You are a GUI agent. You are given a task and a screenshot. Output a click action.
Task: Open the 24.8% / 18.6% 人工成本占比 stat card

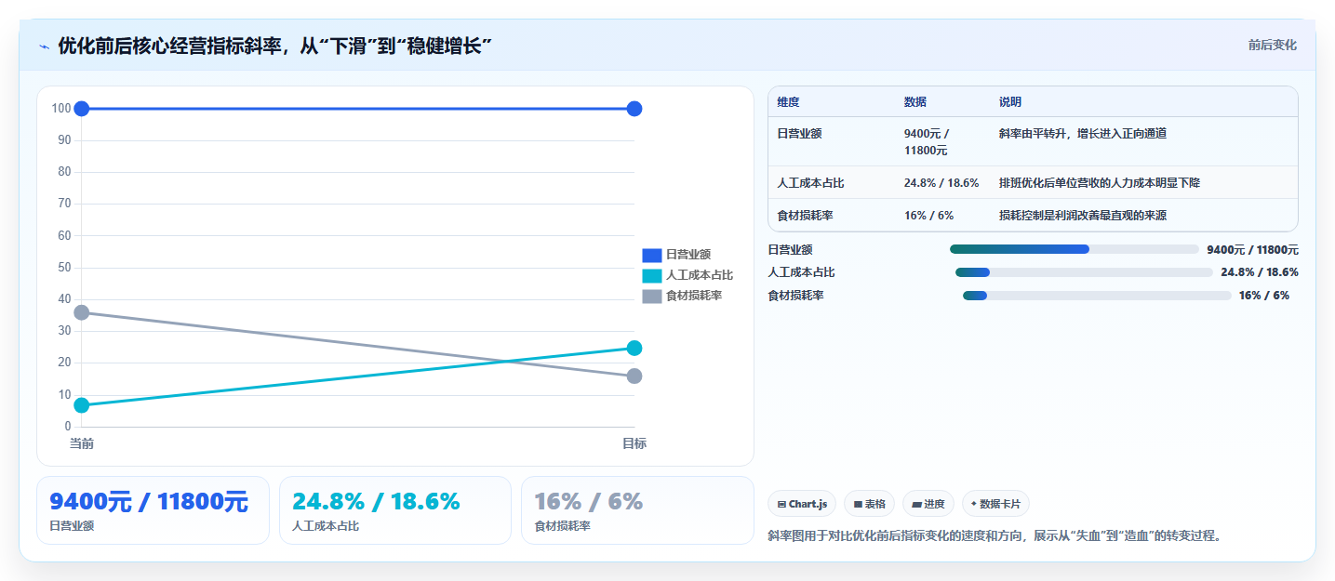395,510
